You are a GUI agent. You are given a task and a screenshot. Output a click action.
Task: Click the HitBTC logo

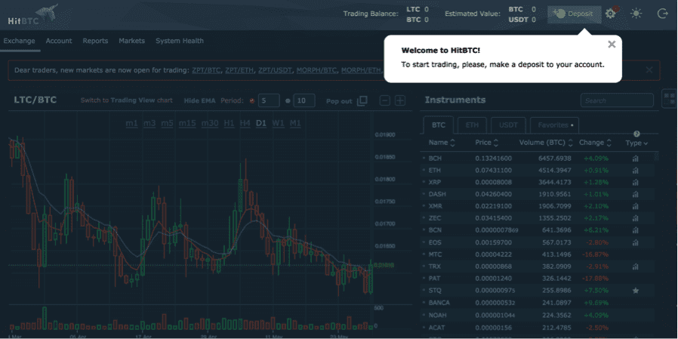tap(33, 14)
